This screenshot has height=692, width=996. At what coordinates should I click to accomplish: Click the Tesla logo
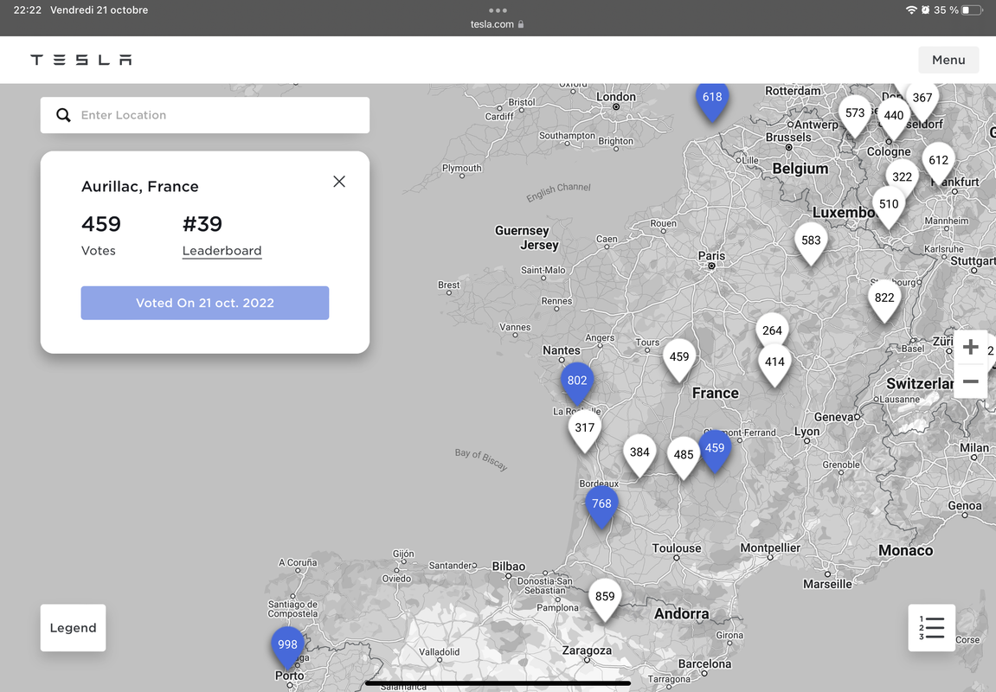click(x=81, y=60)
